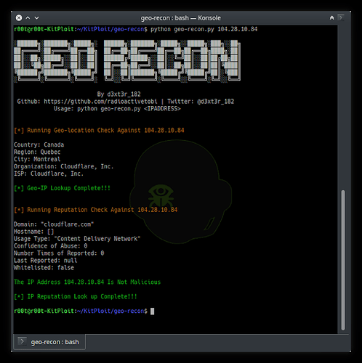Click the vertical scrollbar thumb
This screenshot has width=362, height=363.
pyautogui.click(x=343, y=260)
